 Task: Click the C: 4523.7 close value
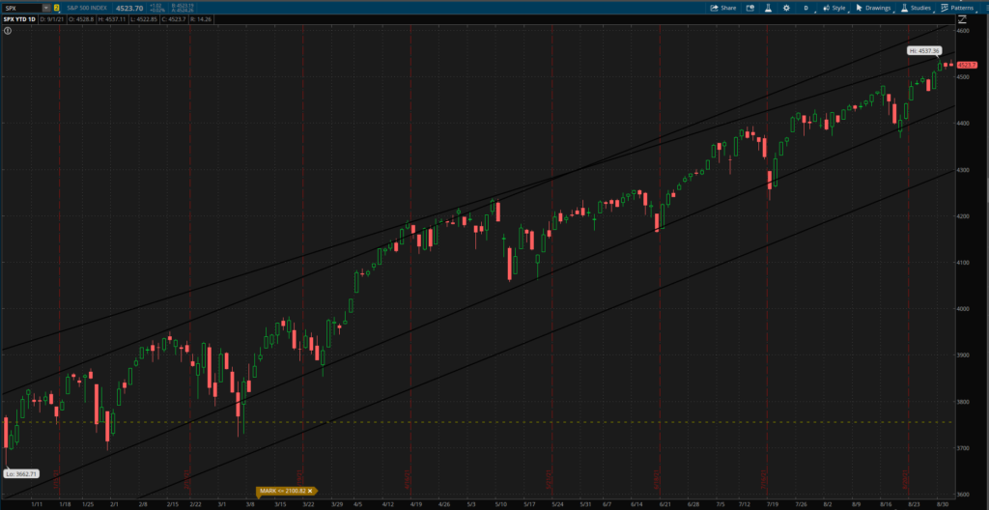[x=174, y=19]
